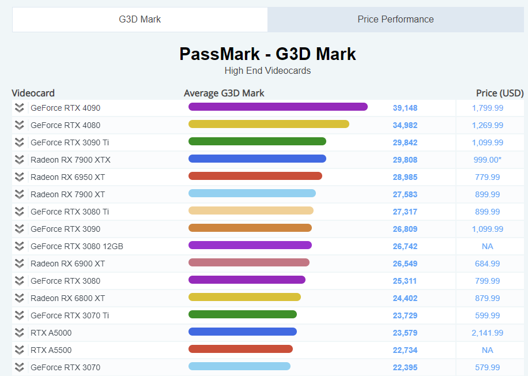The image size is (528, 376).
Task: Click the G3D score 22,395
Action: [x=405, y=367]
